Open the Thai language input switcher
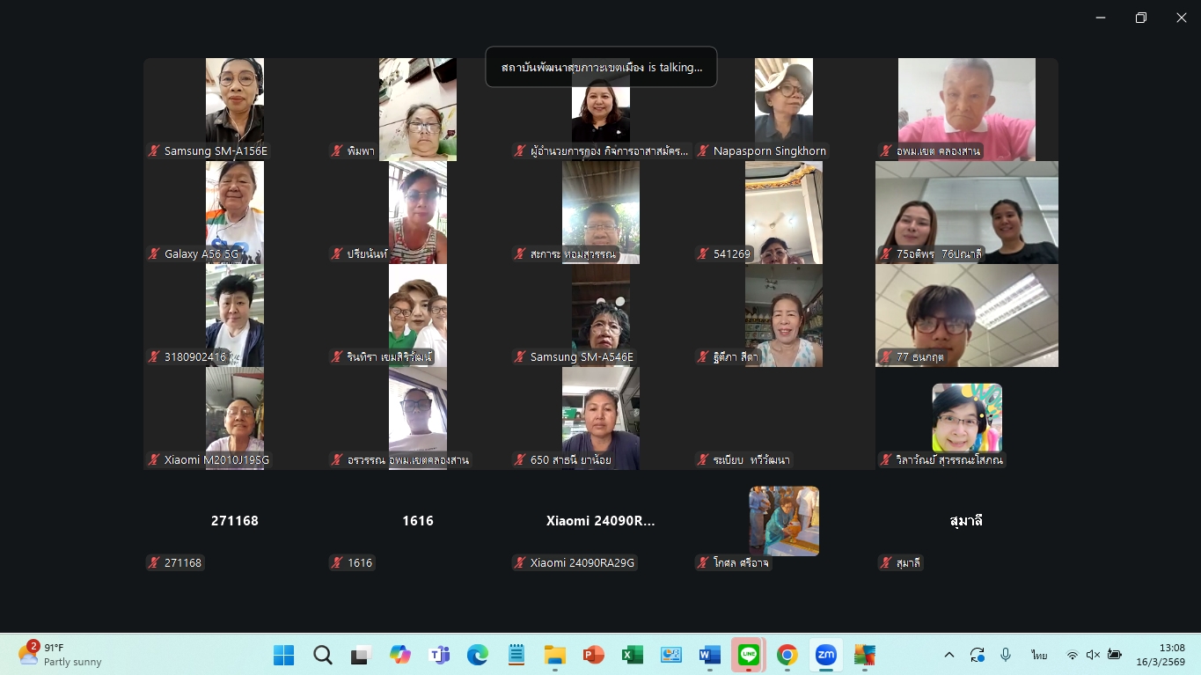 [x=1039, y=655]
